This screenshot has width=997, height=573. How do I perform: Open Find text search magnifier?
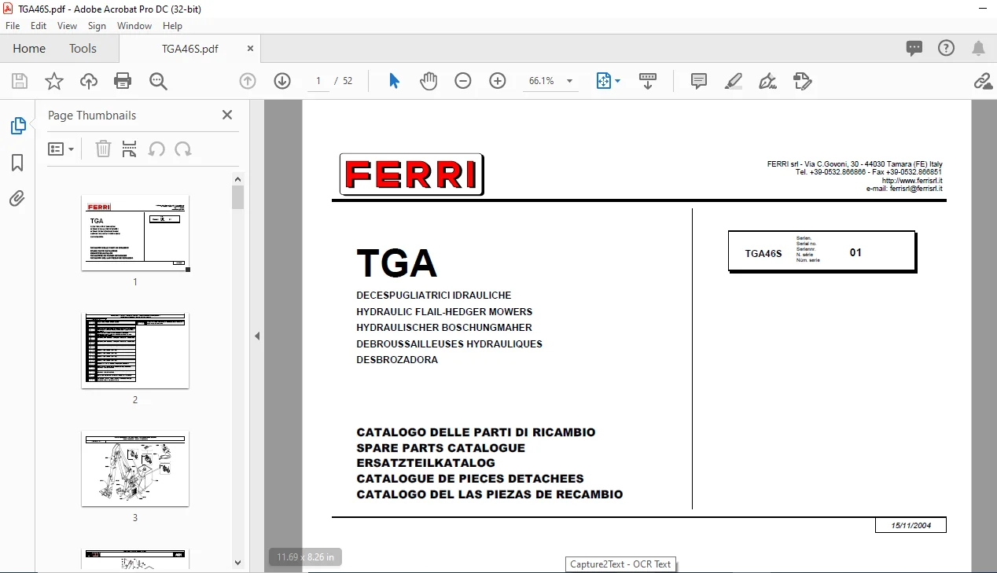click(x=158, y=81)
